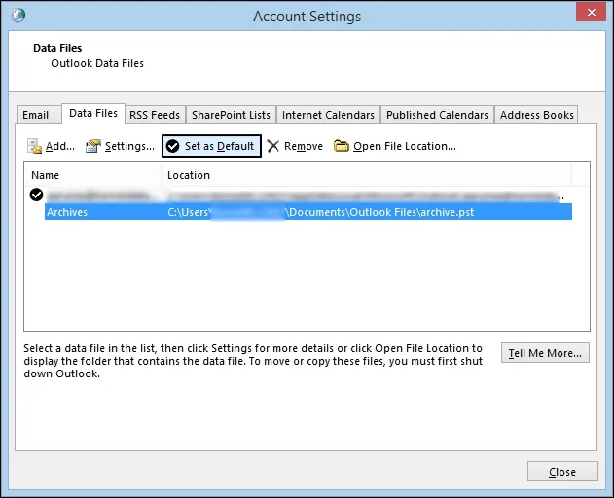Open Settings... for the selected data file
Screen dimensions: 614x498
pos(129,146)
